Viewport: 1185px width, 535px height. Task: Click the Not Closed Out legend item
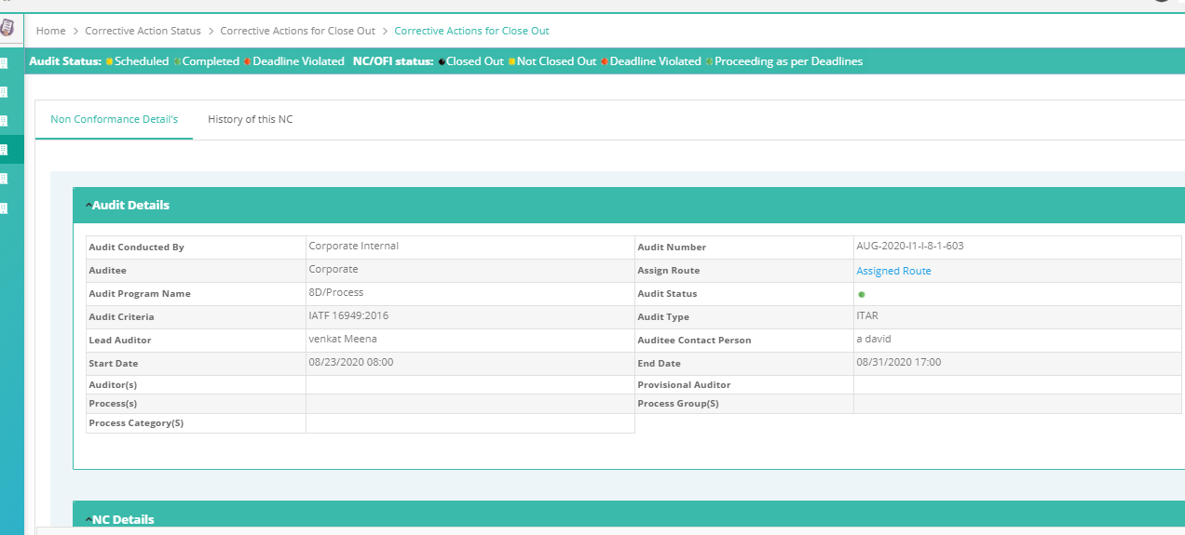click(552, 61)
